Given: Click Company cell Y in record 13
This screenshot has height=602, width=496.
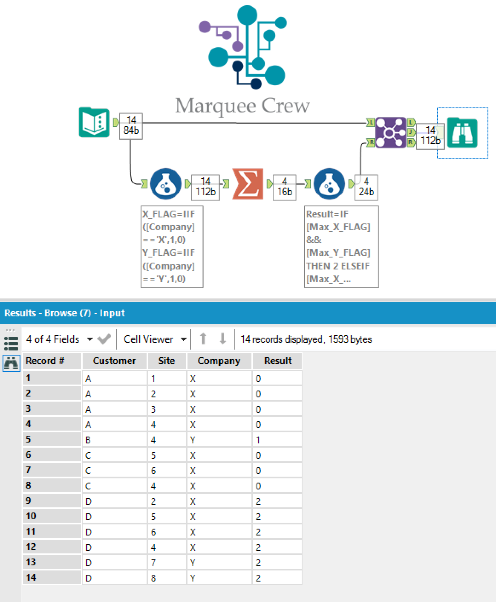Looking at the screenshot, I should click(219, 562).
